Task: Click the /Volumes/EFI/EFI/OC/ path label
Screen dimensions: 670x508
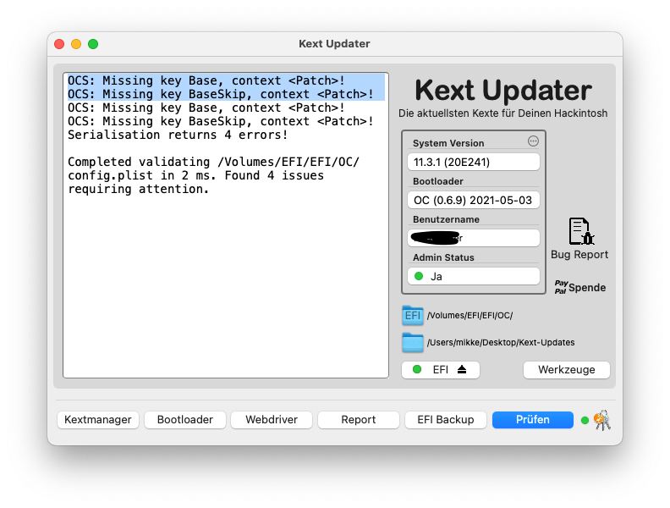Action: (470, 316)
